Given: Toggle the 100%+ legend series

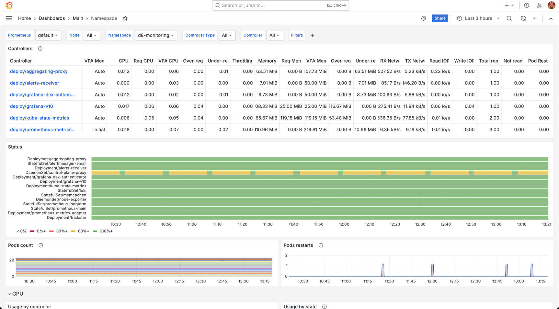Looking at the screenshot, I should click(106, 231).
